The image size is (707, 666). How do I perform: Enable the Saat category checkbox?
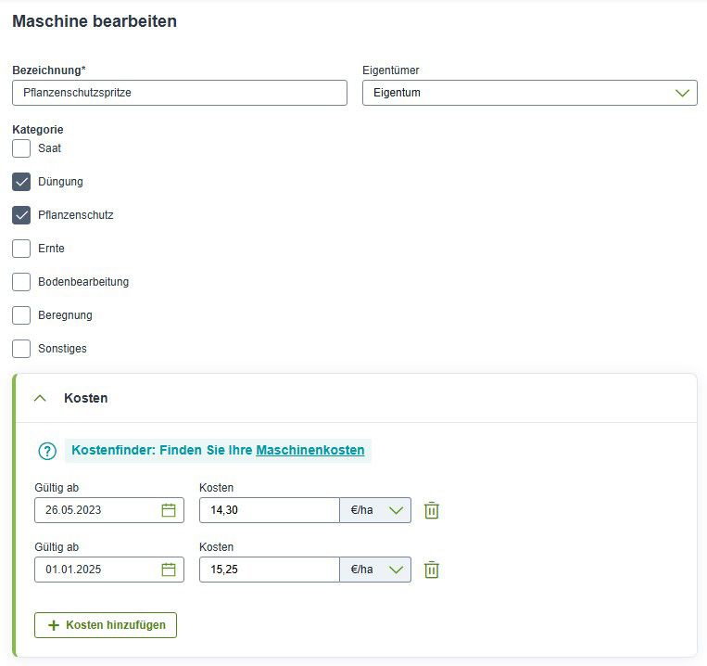pyautogui.click(x=21, y=148)
